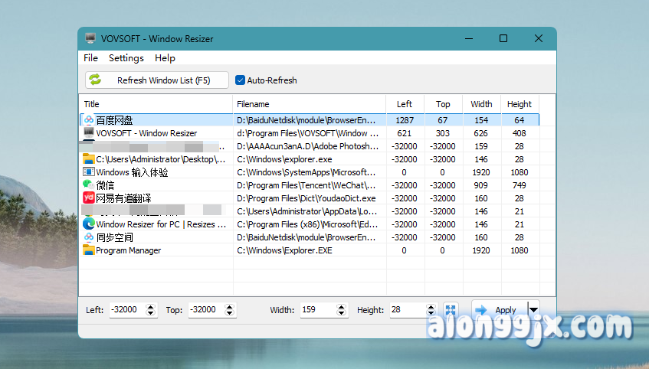Open the Help menu

tap(165, 58)
